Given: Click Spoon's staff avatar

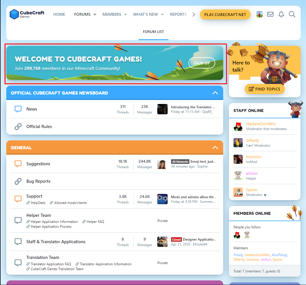Looking at the screenshot, I should coord(238,192).
